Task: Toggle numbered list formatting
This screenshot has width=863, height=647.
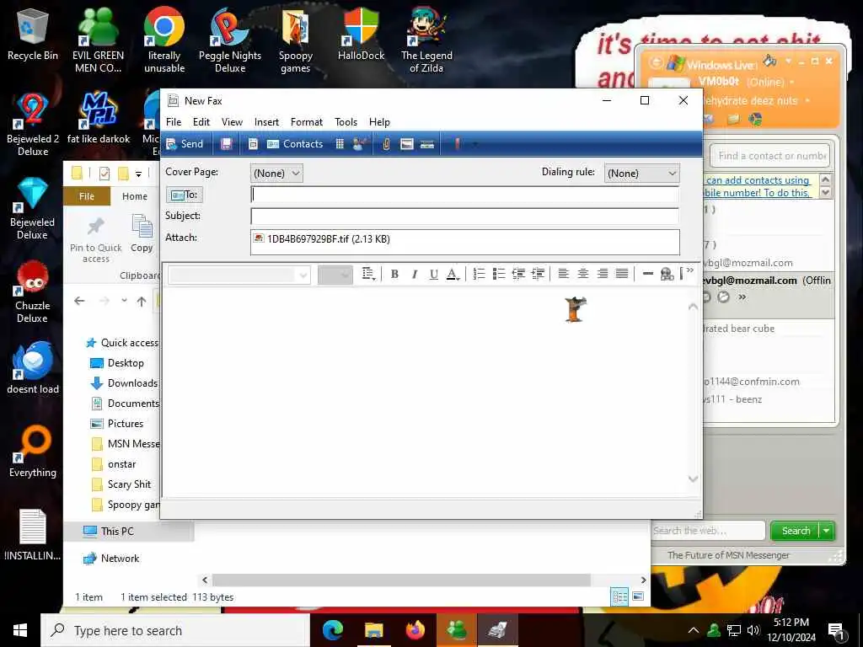Action: (x=480, y=274)
